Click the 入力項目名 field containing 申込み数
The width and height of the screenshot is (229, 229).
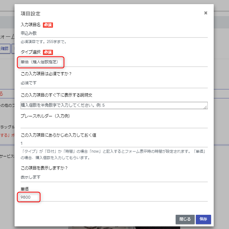[x=114, y=33]
